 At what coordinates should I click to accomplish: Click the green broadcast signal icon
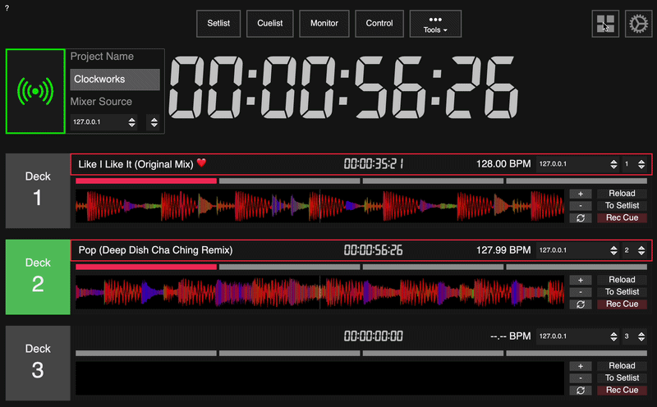[35, 91]
